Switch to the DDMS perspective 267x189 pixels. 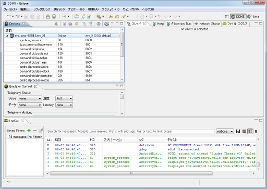[238, 17]
